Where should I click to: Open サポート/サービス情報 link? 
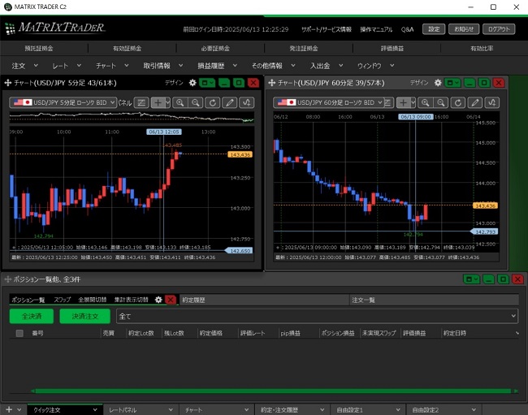point(327,29)
